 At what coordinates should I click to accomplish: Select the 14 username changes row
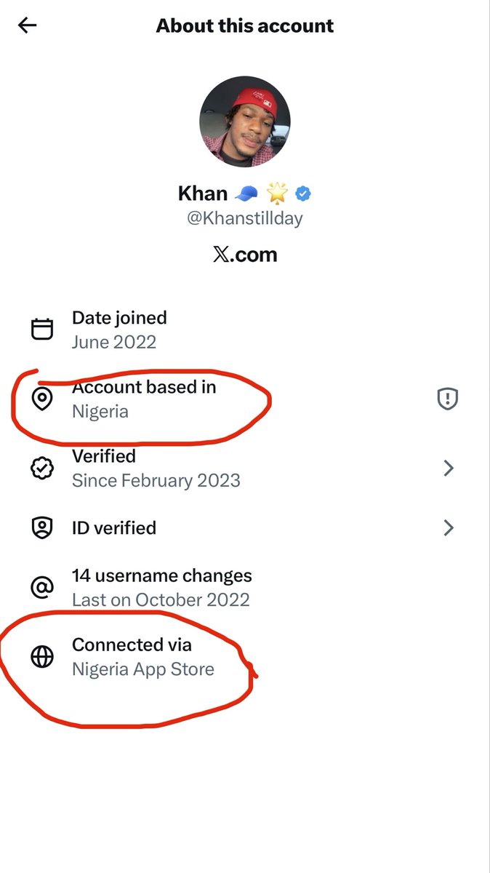(x=245, y=588)
